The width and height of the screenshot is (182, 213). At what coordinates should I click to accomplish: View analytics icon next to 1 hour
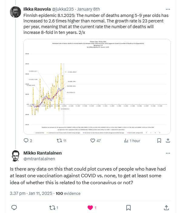pyautogui.click(x=126, y=141)
